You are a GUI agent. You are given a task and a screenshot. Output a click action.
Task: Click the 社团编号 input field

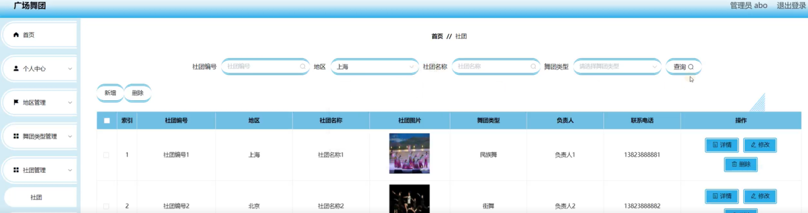tap(266, 67)
